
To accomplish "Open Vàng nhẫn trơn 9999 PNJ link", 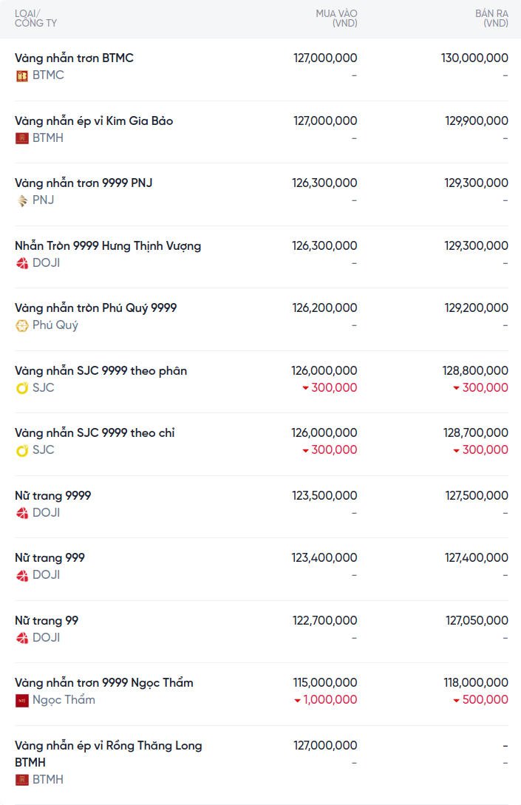I will click(x=84, y=183).
